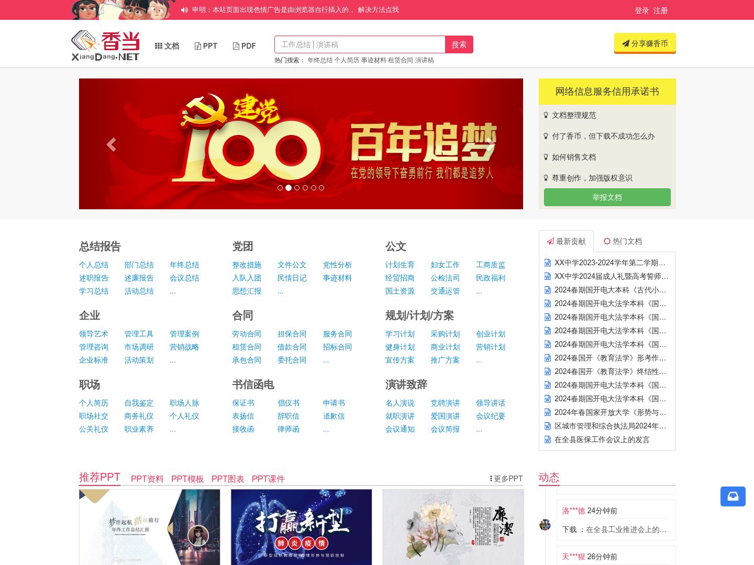The height and width of the screenshot is (565, 754).
Task: Select the PPT图表 tab
Action: click(228, 479)
